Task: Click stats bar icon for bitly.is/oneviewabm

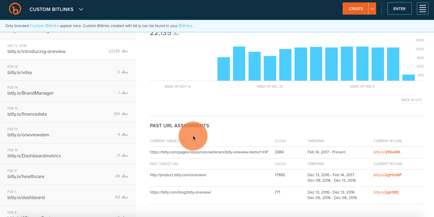Action: click(x=125, y=135)
